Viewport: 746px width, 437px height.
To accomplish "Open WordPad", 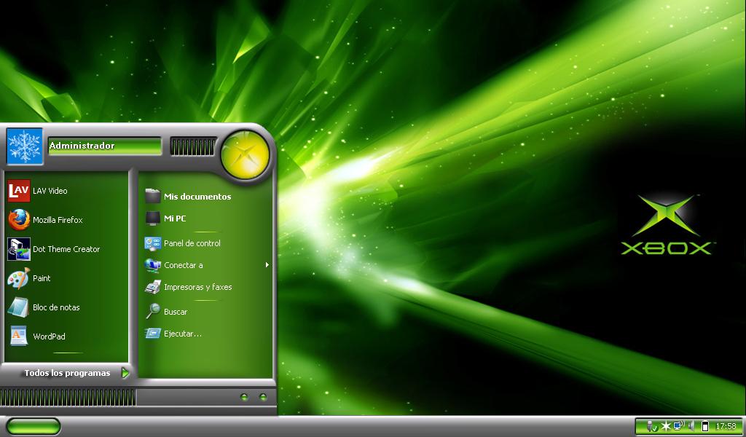I will pyautogui.click(x=49, y=336).
